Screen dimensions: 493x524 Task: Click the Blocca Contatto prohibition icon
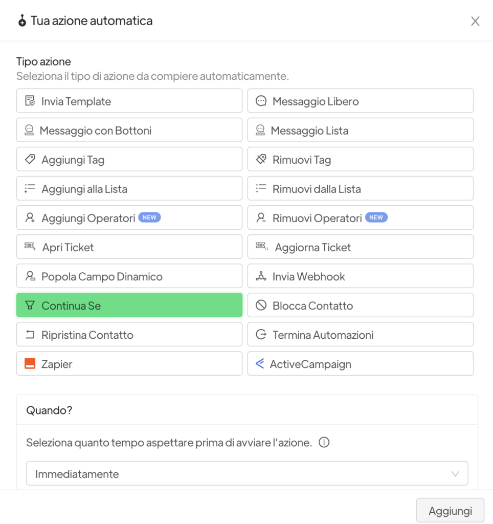pyautogui.click(x=261, y=305)
